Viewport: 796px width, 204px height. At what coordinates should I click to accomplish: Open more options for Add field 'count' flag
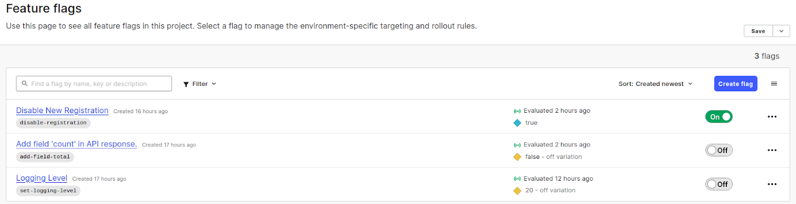pos(772,150)
